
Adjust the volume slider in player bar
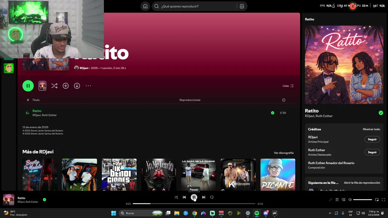(363, 200)
